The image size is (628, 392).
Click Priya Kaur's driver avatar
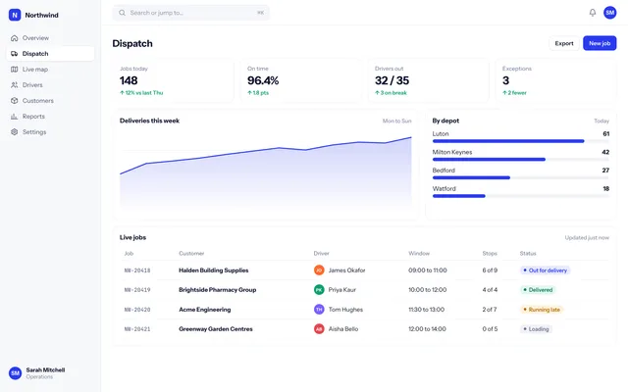pyautogui.click(x=319, y=290)
